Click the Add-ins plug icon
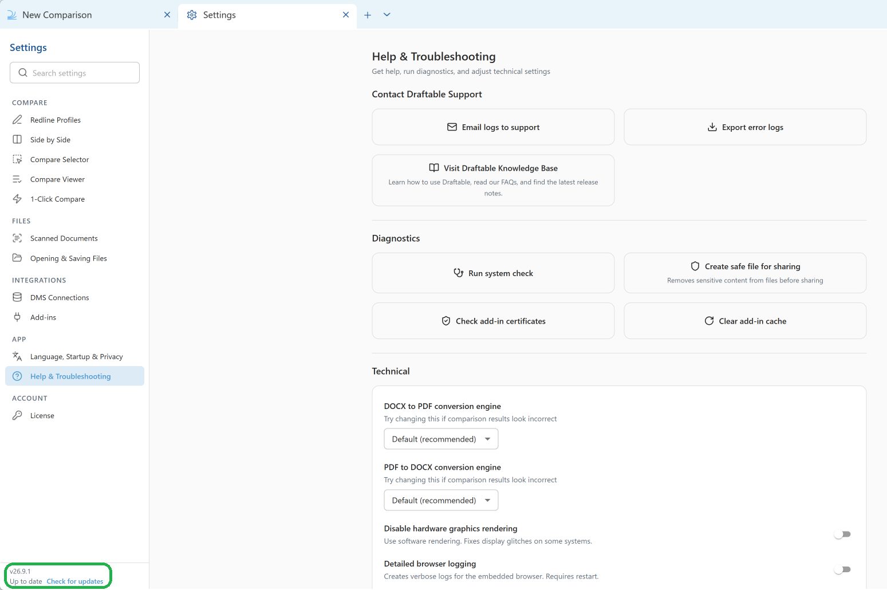Viewport: 887px width, 590px height. tap(17, 317)
